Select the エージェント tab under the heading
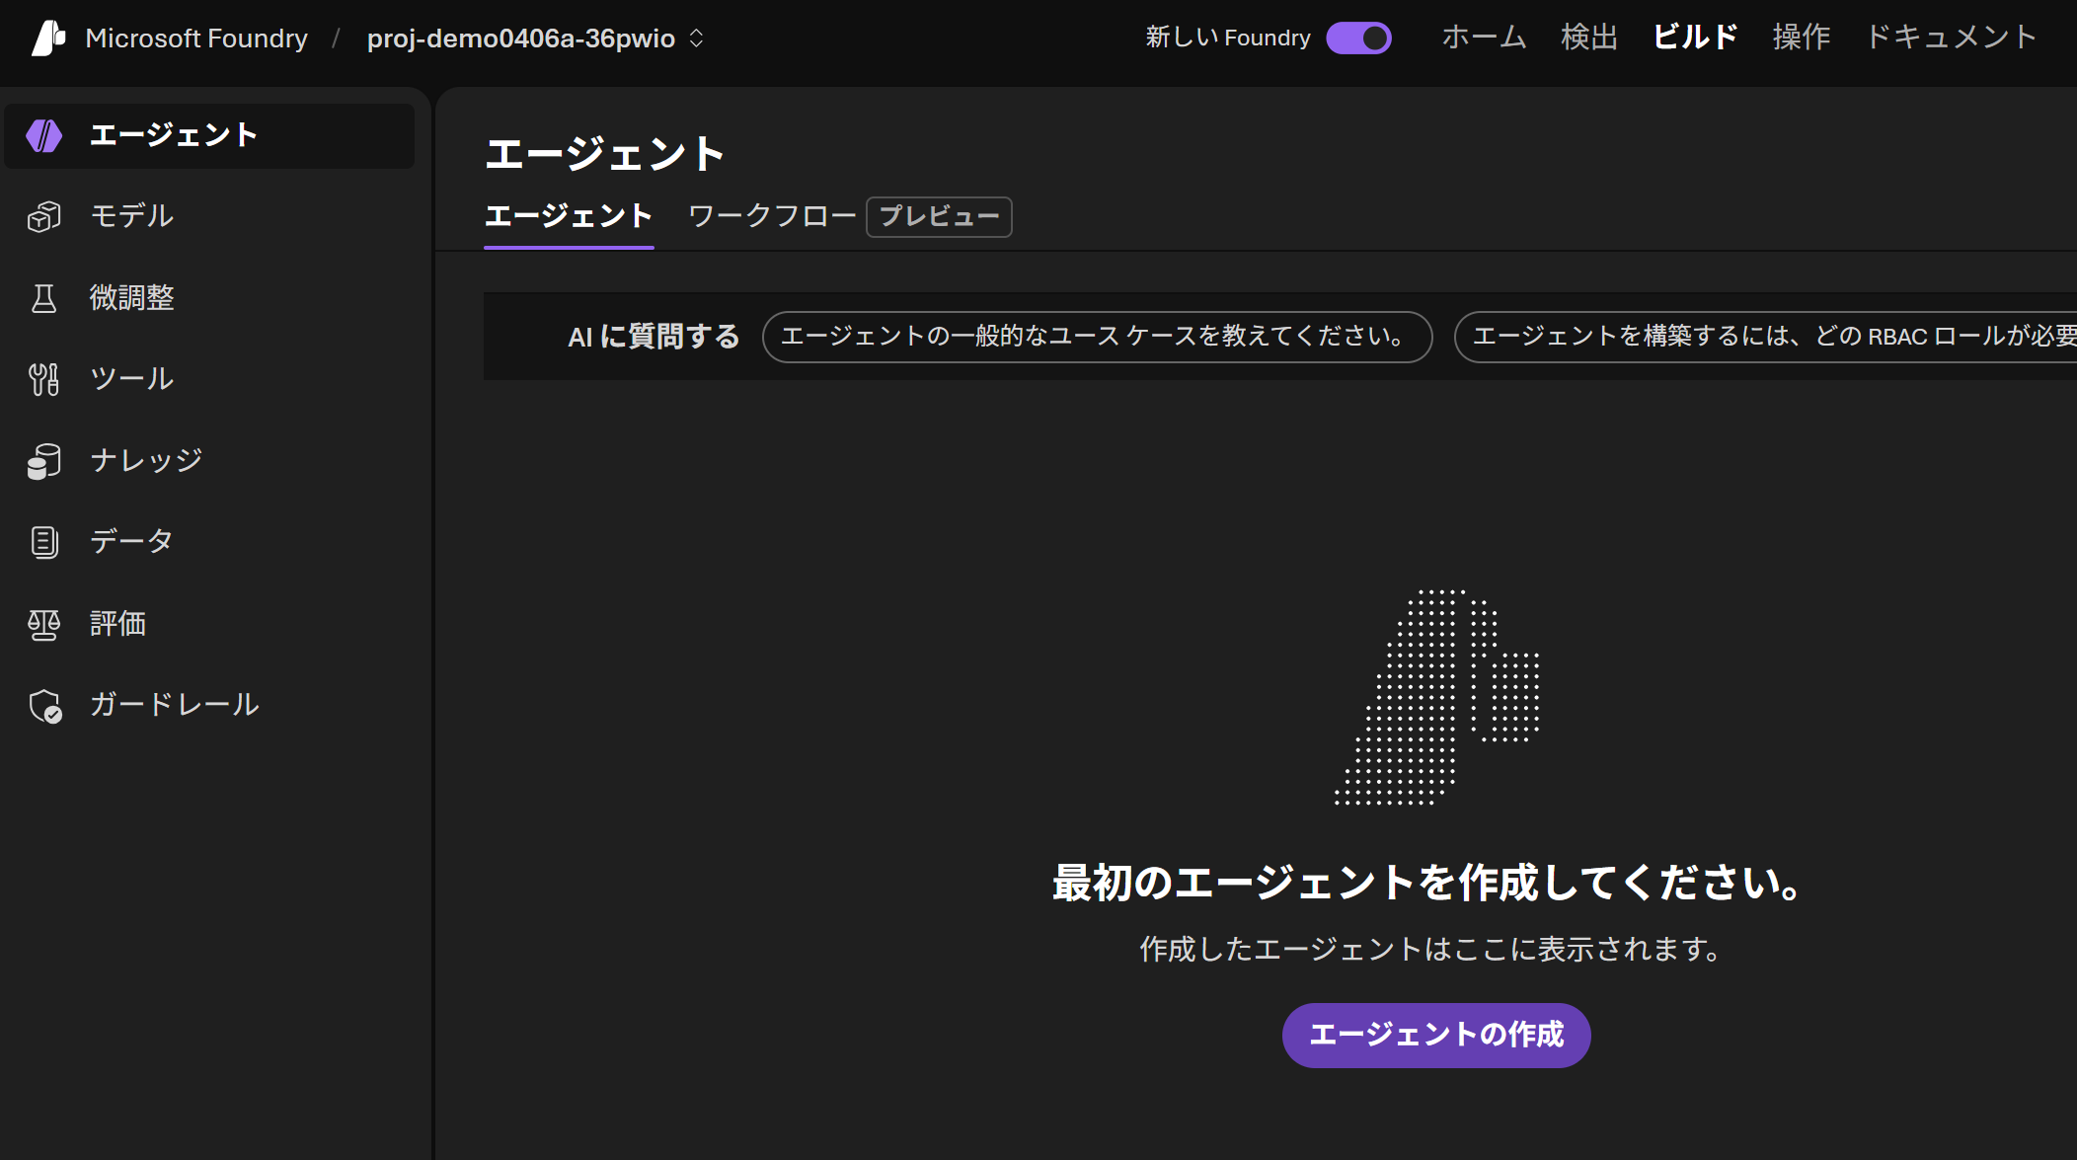The width and height of the screenshot is (2077, 1160). [x=569, y=216]
